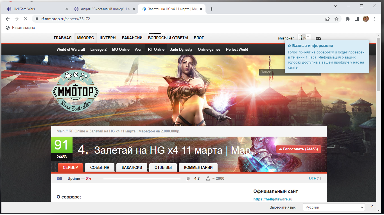Select Perfect World category

(x=237, y=49)
